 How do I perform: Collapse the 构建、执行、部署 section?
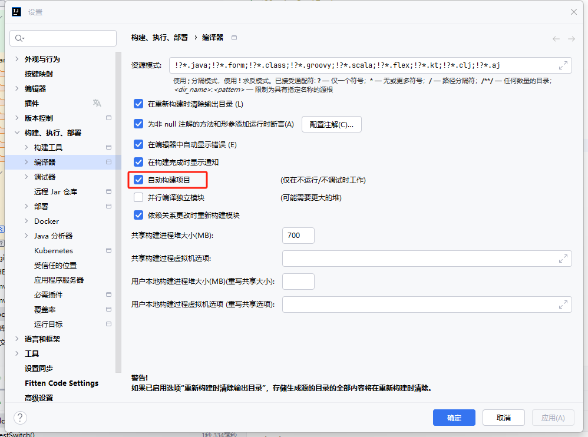tap(16, 133)
